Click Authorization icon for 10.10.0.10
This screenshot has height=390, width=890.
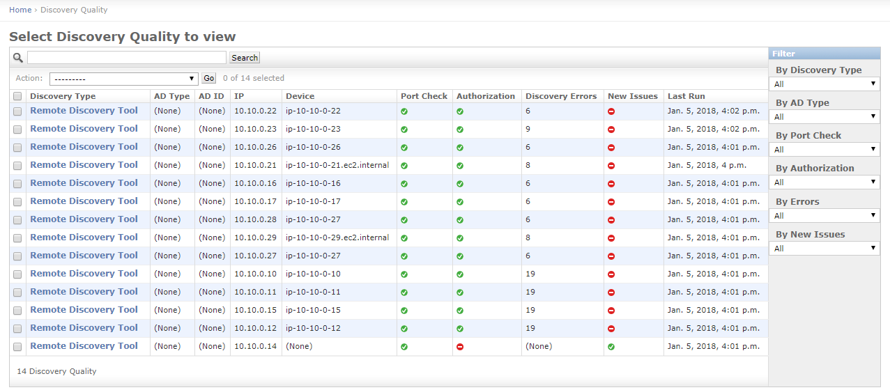(460, 274)
